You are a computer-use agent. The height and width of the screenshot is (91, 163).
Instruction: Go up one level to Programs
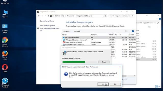pyautogui.click(x=48, y=16)
